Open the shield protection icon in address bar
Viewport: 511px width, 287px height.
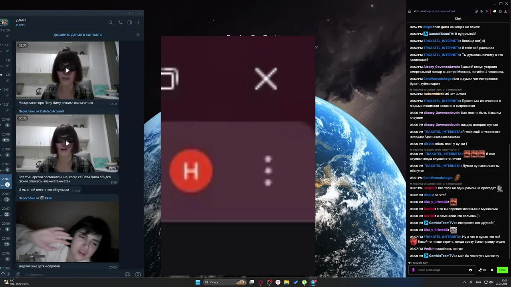pos(476,11)
